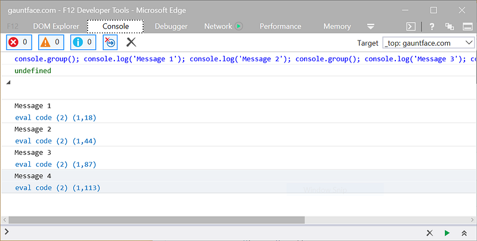This screenshot has height=241, width=477.
Task: Open the Performance tab
Action: [280, 26]
